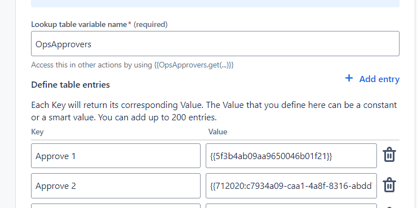Click the third row's trash icon edge
The width and height of the screenshot is (417, 208).
pyautogui.click(x=389, y=207)
